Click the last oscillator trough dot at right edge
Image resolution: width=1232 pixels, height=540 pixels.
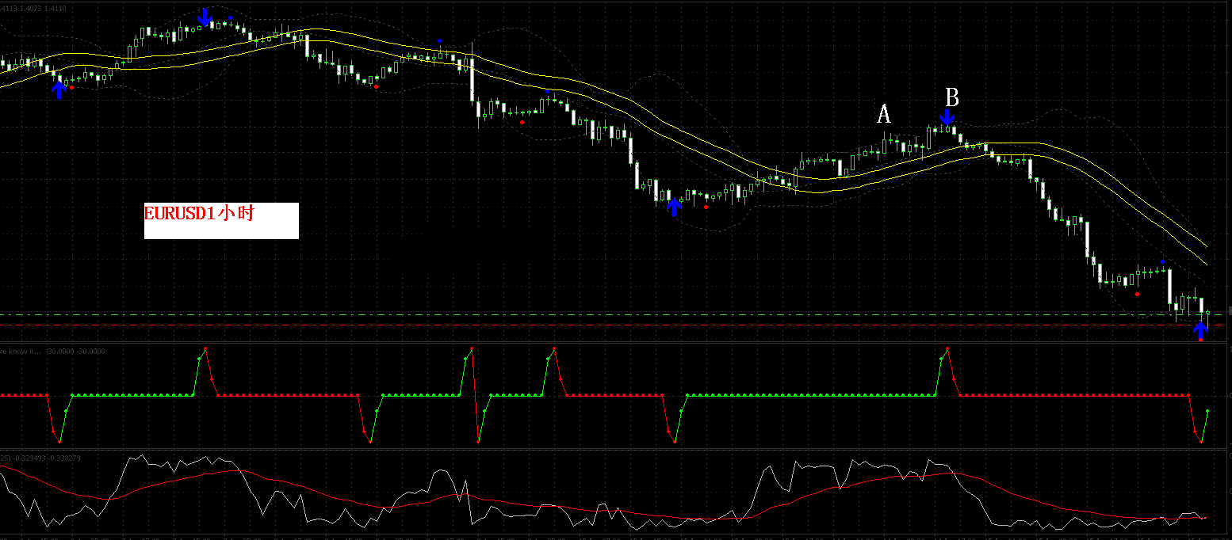pos(1201,442)
